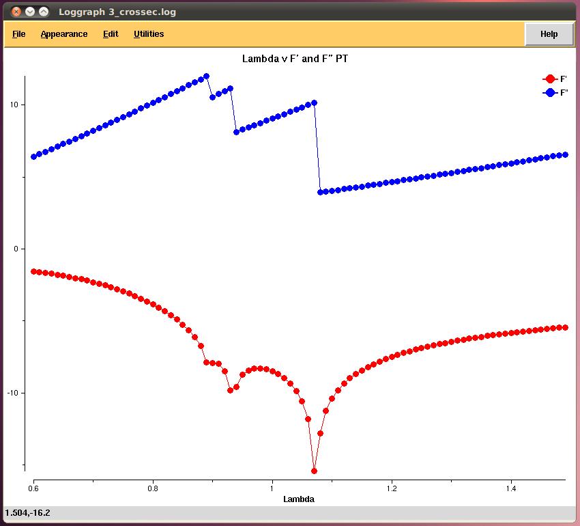Click the highest blue F" data point
This screenshot has height=526, width=580.
[x=207, y=77]
